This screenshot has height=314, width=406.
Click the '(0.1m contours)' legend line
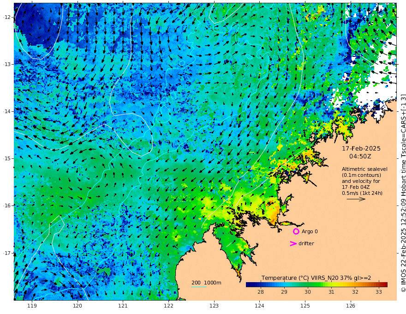[x=361, y=175]
